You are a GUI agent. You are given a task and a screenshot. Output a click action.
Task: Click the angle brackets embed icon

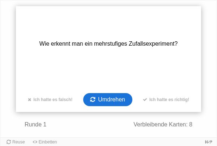tap(35, 142)
